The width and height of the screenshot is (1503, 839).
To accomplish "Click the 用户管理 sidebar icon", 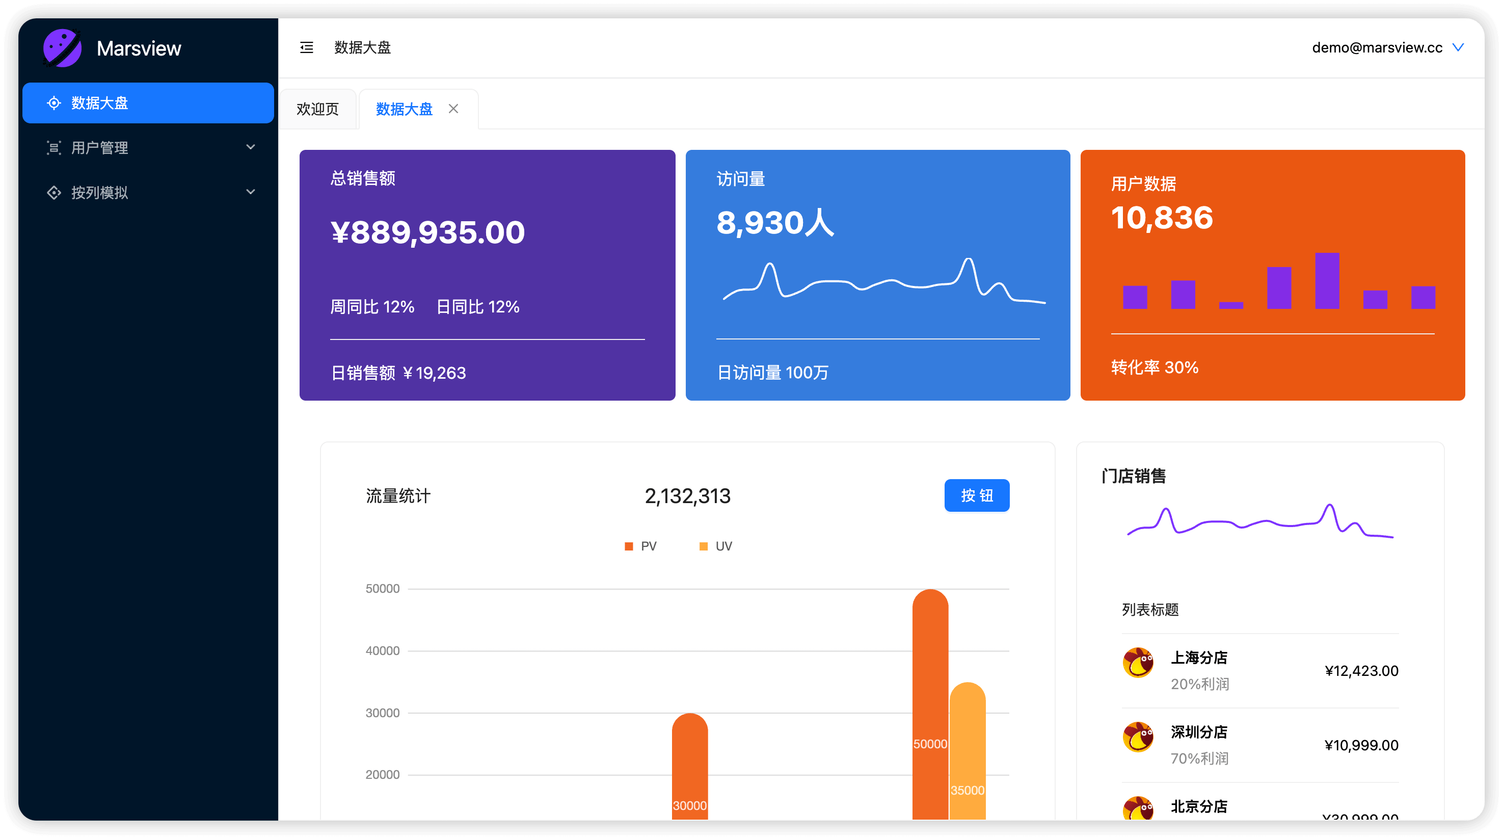I will pos(53,148).
